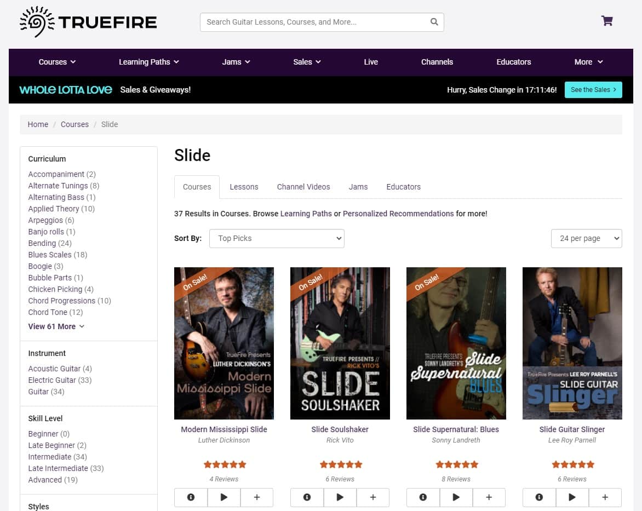The width and height of the screenshot is (642, 511).
Task: Filter by Alternate Tunings (8)
Action: (64, 186)
